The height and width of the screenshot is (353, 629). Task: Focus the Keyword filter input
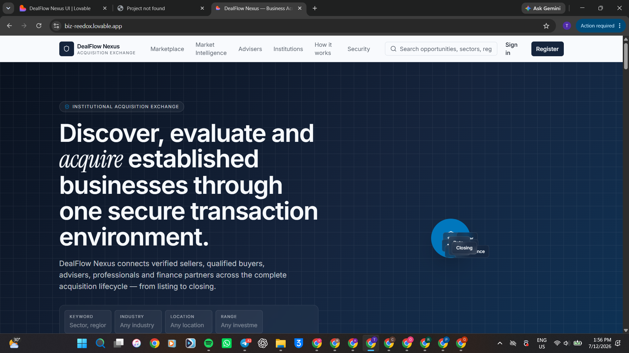88,322
